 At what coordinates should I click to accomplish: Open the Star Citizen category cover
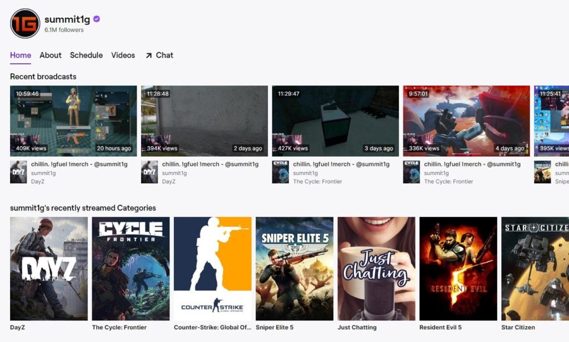click(x=535, y=268)
